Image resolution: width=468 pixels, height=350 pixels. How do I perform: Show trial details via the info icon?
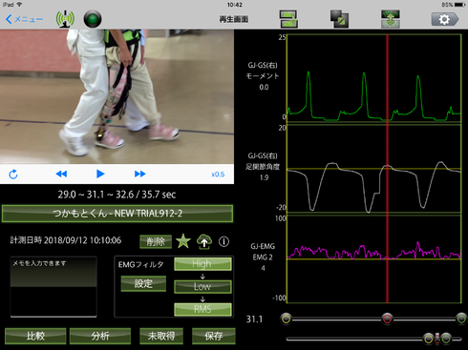click(223, 241)
